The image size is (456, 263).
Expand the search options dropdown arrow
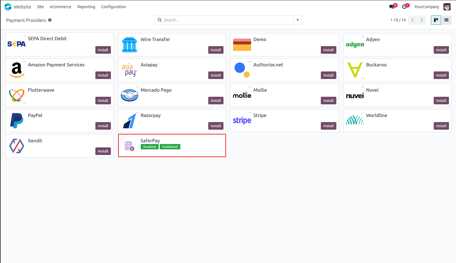298,20
